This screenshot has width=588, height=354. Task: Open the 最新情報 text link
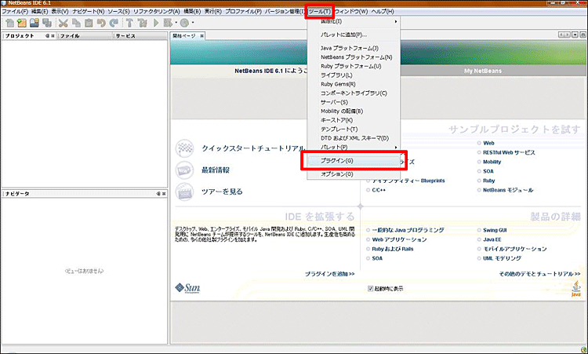pyautogui.click(x=216, y=170)
